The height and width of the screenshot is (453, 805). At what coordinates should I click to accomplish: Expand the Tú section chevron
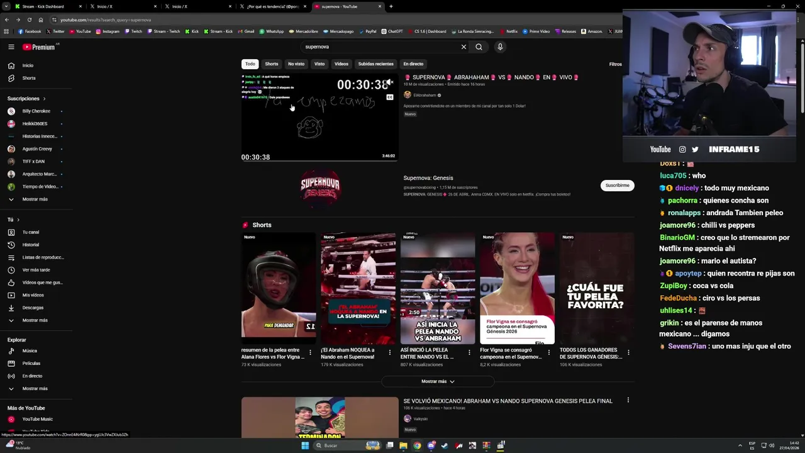click(x=18, y=220)
